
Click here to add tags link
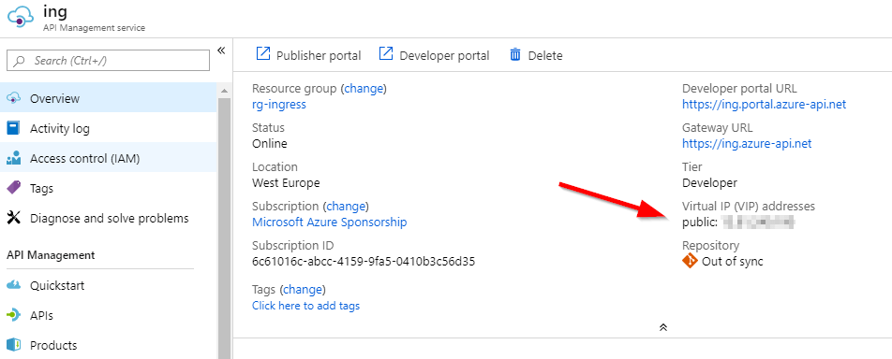(x=306, y=306)
